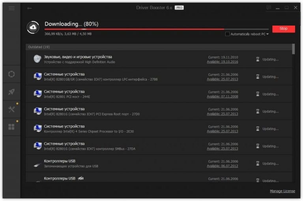Click hourglass icon on PCI Express 27D0 row
The width and height of the screenshot is (303, 201).
click(x=258, y=111)
